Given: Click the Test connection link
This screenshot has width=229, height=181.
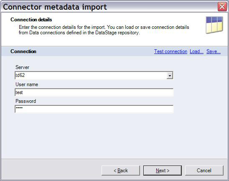Looking at the screenshot, I should [170, 51].
